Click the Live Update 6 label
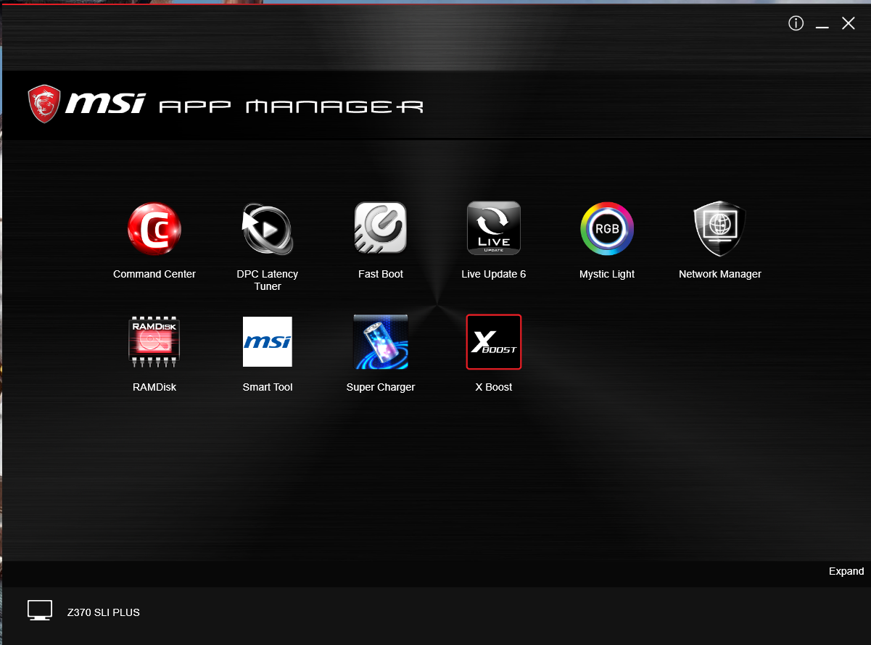The height and width of the screenshot is (645, 871). (x=494, y=274)
